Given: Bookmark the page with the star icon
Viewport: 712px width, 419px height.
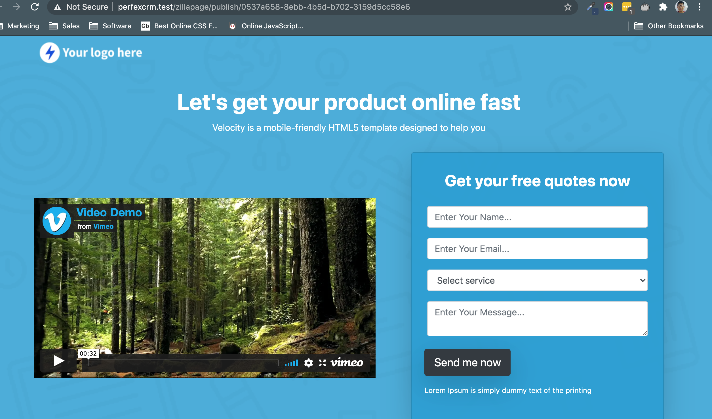Looking at the screenshot, I should (568, 7).
